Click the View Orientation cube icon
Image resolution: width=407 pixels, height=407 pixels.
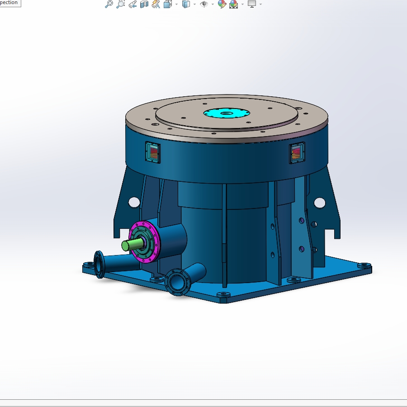[x=168, y=4]
